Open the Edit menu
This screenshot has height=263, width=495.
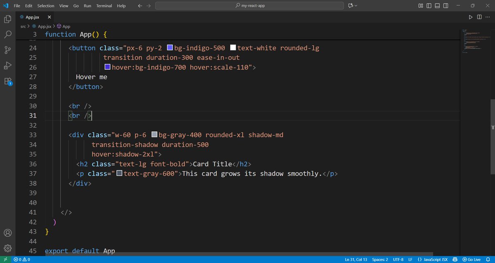[29, 6]
